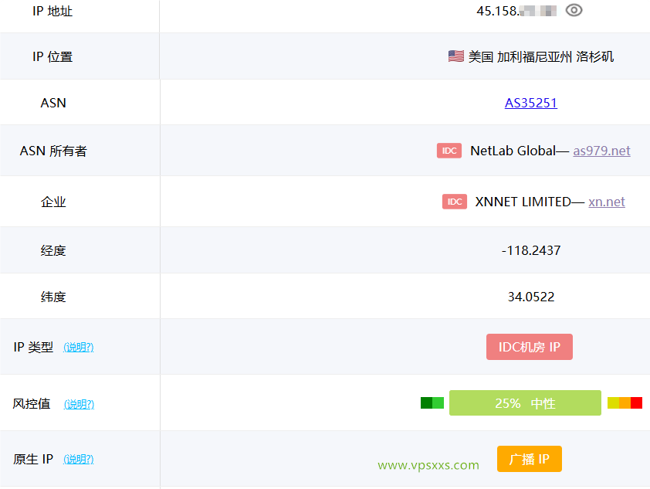Click the IDC tag beside XNNET LIMITED
Image resolution: width=650 pixels, height=489 pixels.
[x=455, y=202]
